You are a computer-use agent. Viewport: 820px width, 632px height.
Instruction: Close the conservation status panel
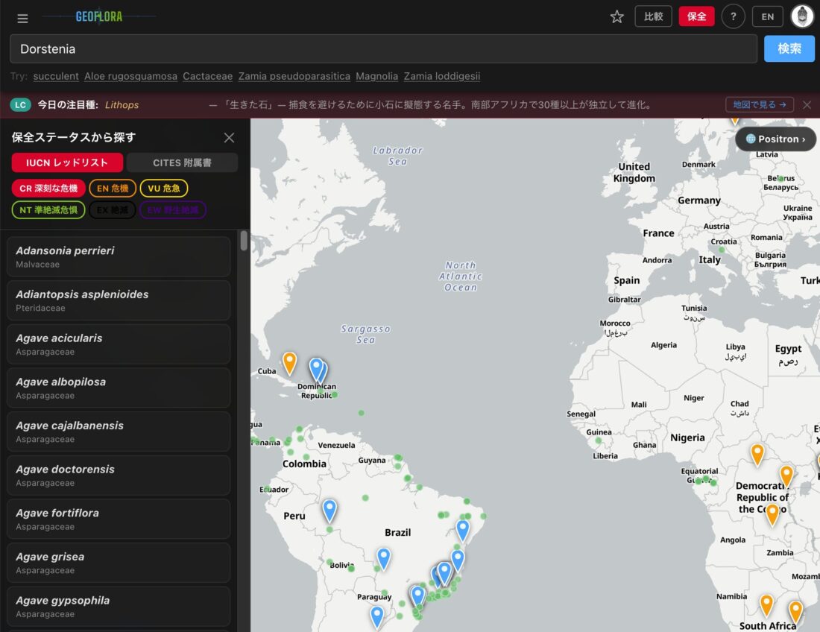coord(229,137)
